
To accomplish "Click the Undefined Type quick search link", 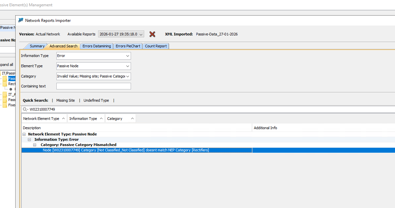I will pyautogui.click(x=96, y=100).
